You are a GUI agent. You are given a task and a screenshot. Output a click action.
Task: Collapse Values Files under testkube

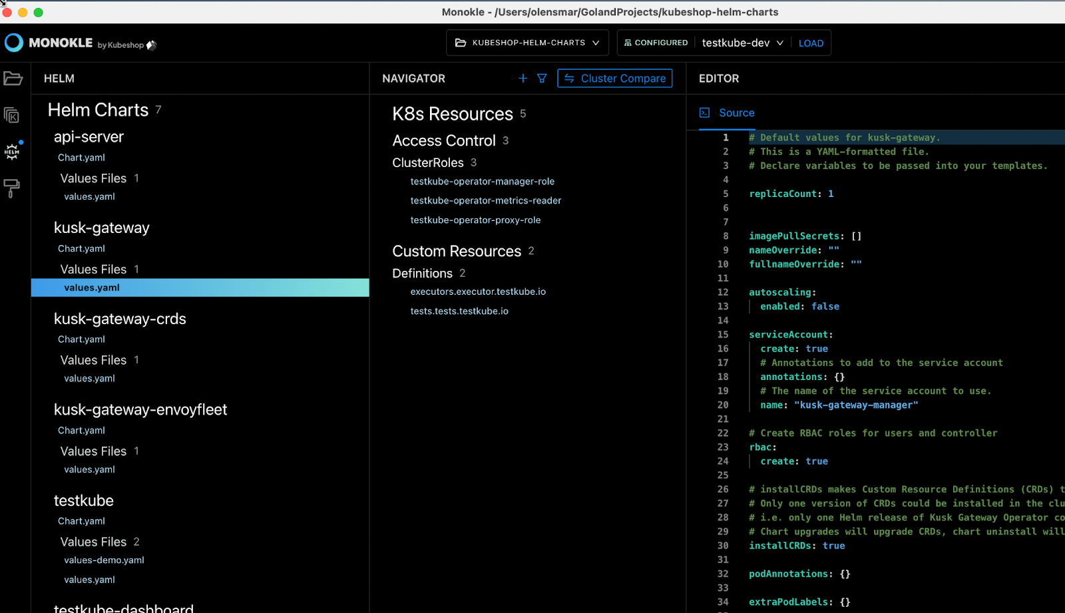point(93,542)
